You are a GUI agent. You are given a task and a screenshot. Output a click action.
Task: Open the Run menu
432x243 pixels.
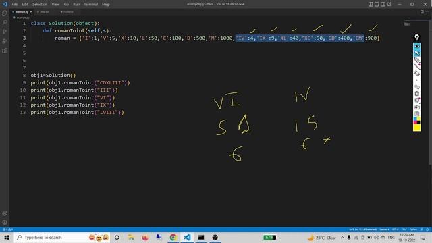pos(76,5)
